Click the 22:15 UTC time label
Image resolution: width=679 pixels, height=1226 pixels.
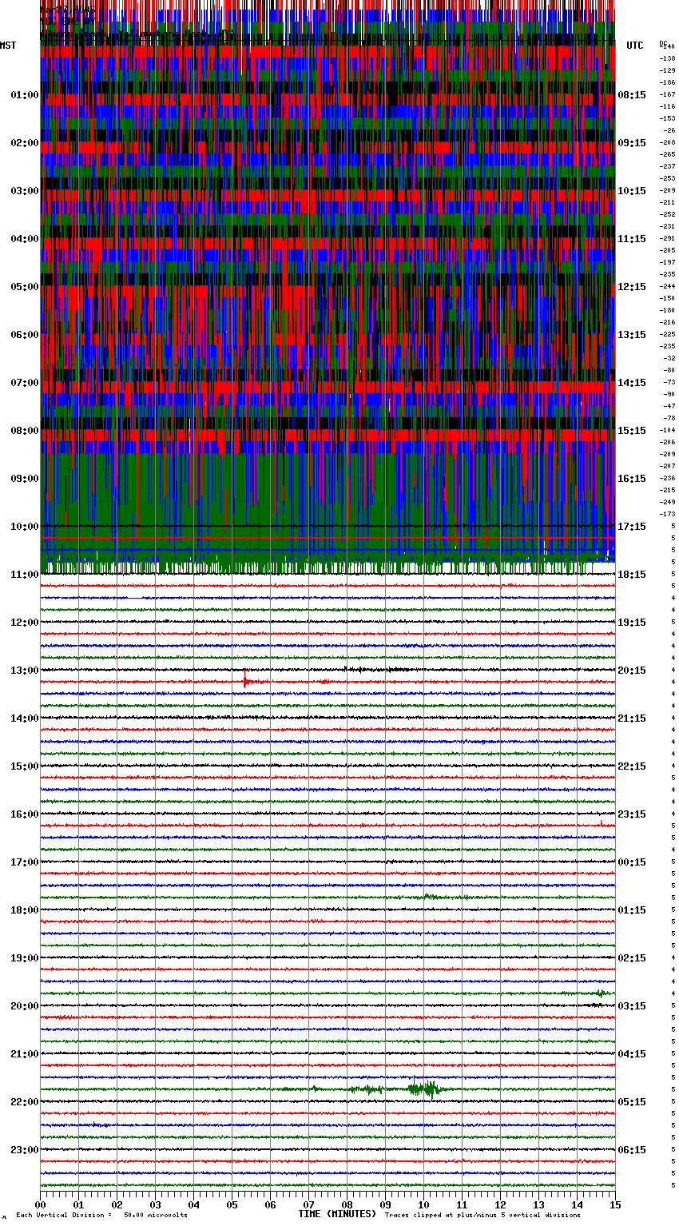[632, 766]
